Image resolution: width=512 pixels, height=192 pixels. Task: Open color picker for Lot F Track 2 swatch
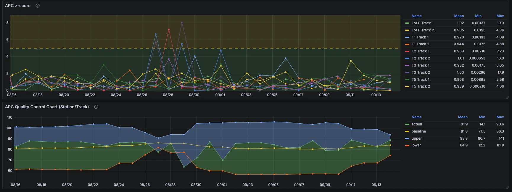pyautogui.click(x=407, y=30)
